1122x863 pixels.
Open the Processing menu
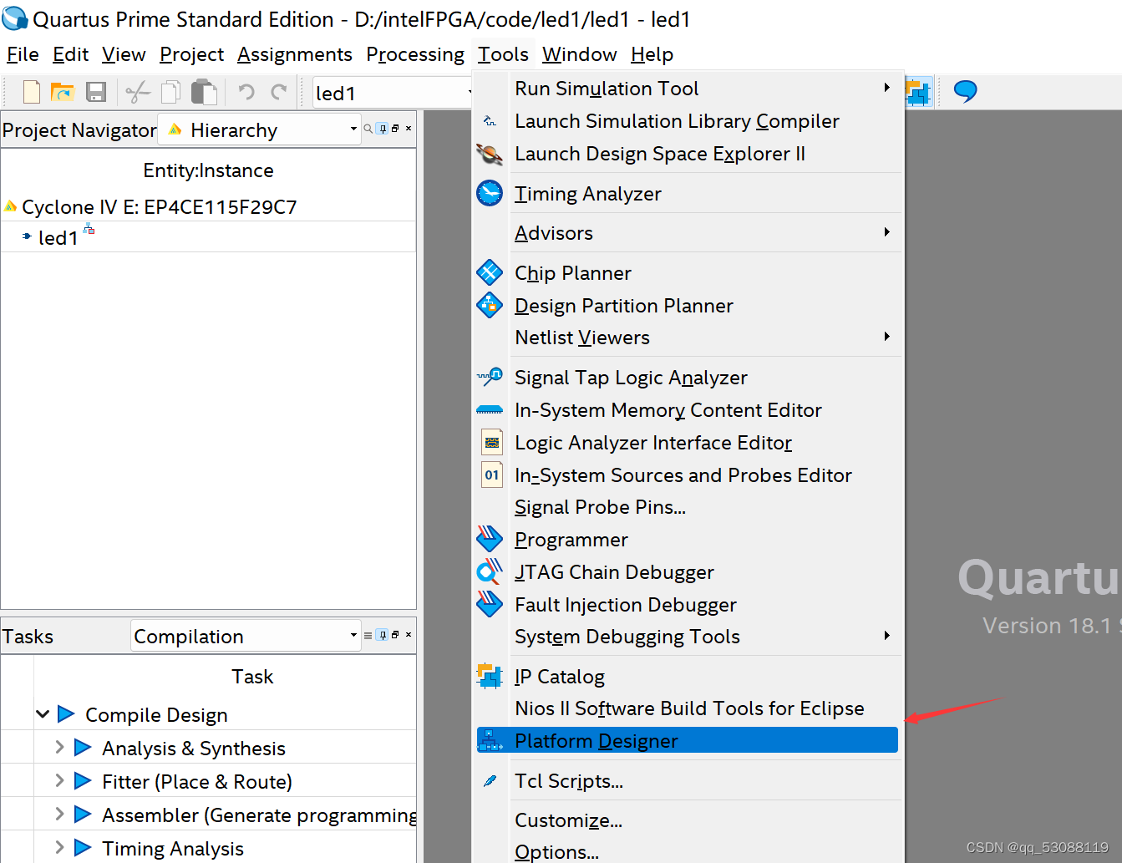415,54
